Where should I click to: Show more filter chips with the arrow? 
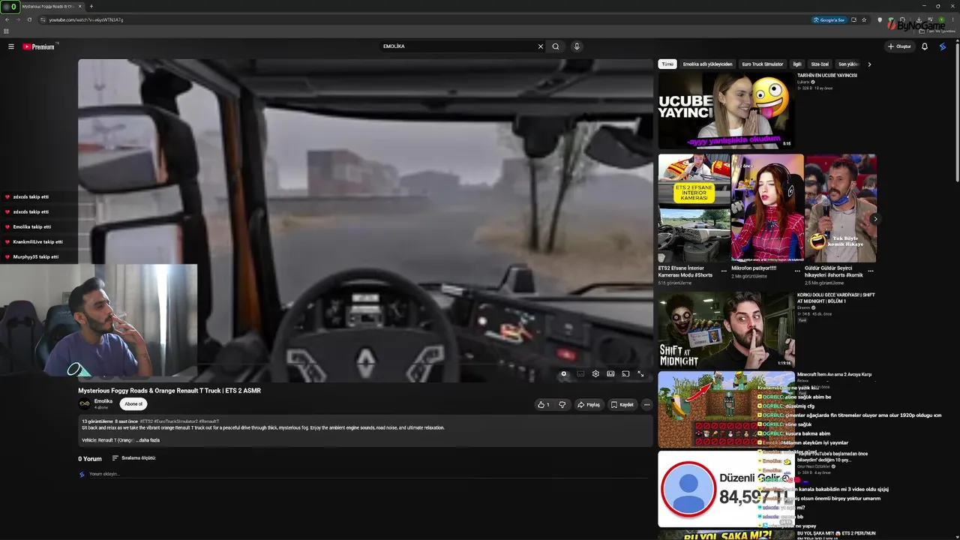click(869, 64)
